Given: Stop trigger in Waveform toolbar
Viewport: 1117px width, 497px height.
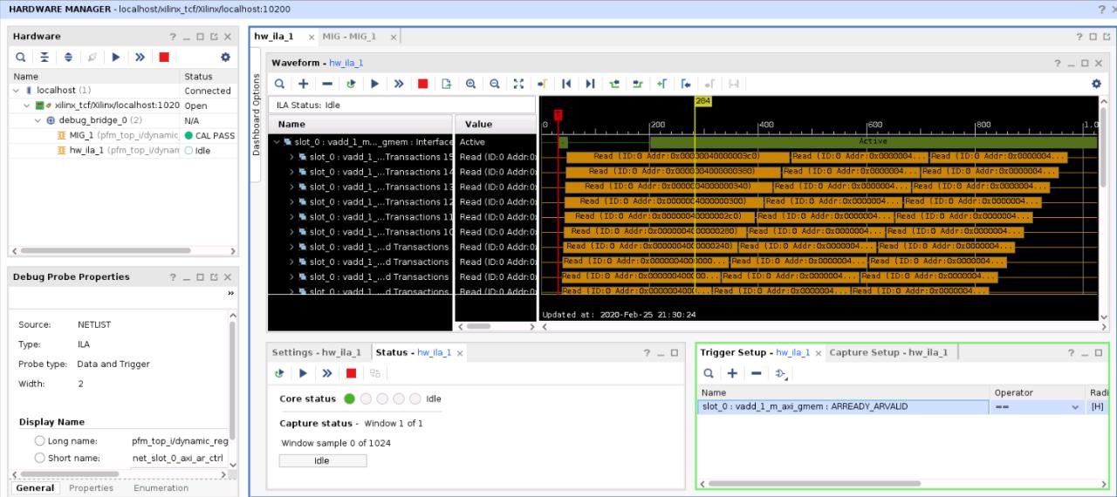Looking at the screenshot, I should coord(422,84).
